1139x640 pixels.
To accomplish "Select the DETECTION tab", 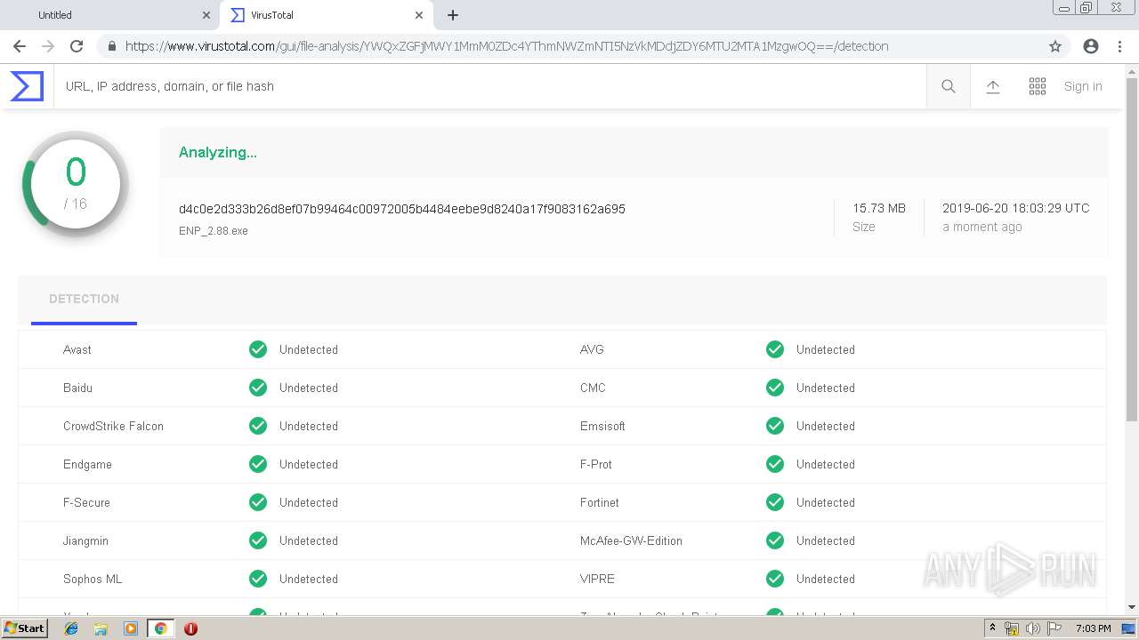I will (x=84, y=299).
